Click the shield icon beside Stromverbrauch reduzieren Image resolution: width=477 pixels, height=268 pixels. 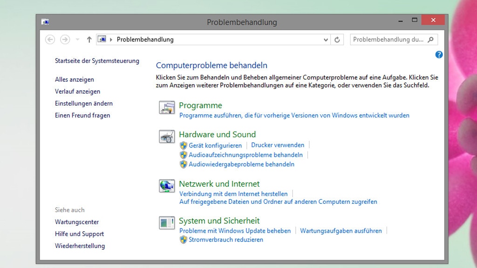[183, 240]
